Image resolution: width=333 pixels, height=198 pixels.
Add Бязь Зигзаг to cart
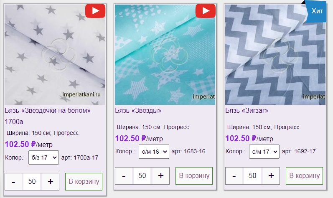click(x=304, y=176)
